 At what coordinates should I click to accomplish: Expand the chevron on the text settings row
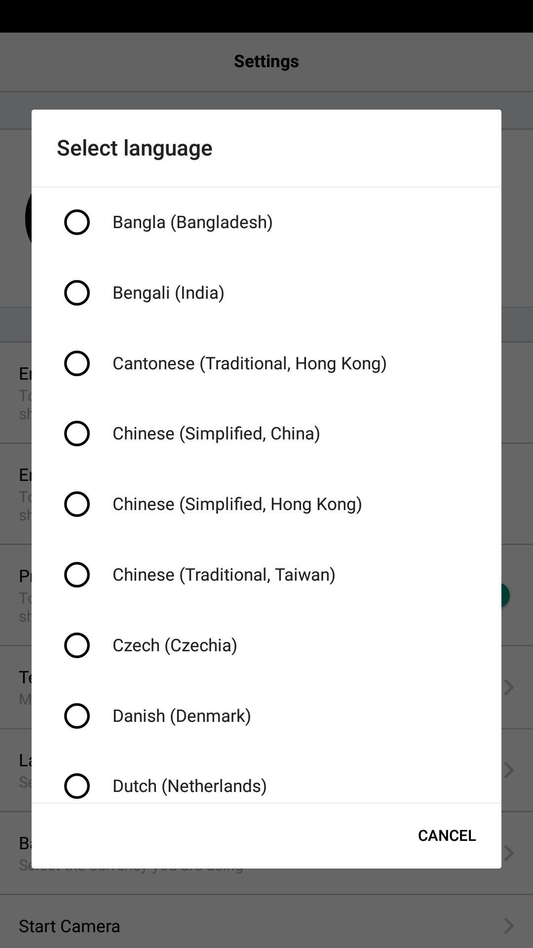pyautogui.click(x=510, y=687)
